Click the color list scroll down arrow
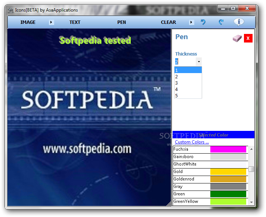The image size is (266, 217). 251,202
